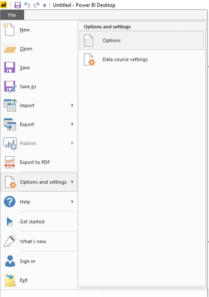Screen dimensions: 209x297
Task: Expand the Publish submenu arrow
Action: pyautogui.click(x=72, y=143)
